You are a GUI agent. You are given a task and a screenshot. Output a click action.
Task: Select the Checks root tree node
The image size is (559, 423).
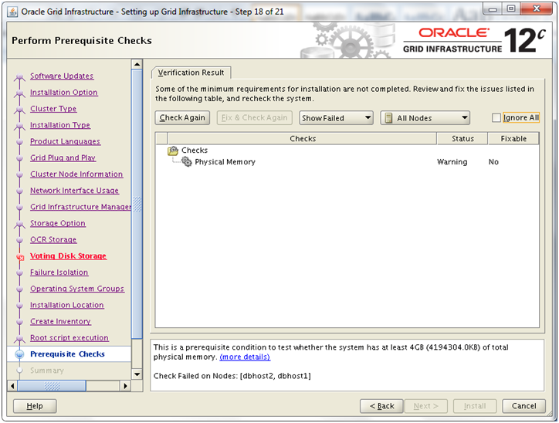(x=195, y=151)
